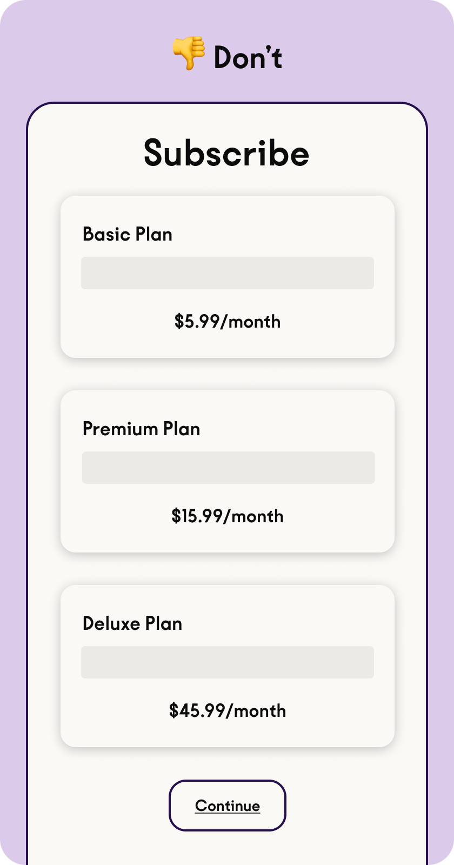Click the Basic Plan title label
This screenshot has width=454, height=865.
pyautogui.click(x=128, y=234)
